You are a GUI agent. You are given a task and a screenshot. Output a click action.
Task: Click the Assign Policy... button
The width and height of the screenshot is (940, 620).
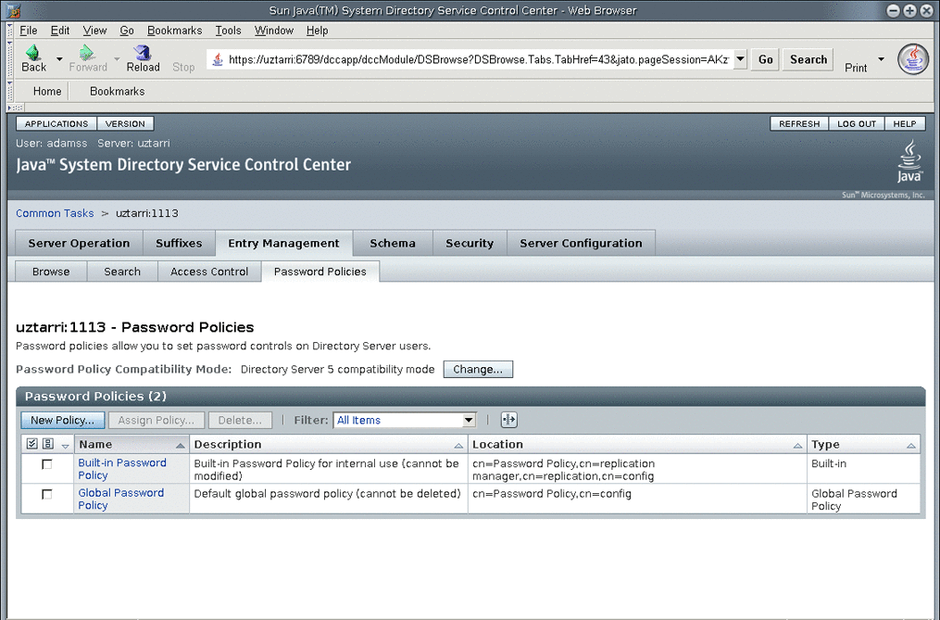pyautogui.click(x=156, y=420)
